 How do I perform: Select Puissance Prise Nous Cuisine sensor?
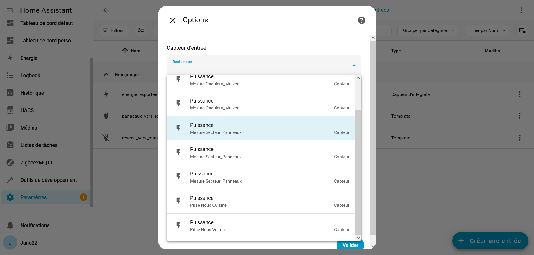(x=261, y=202)
